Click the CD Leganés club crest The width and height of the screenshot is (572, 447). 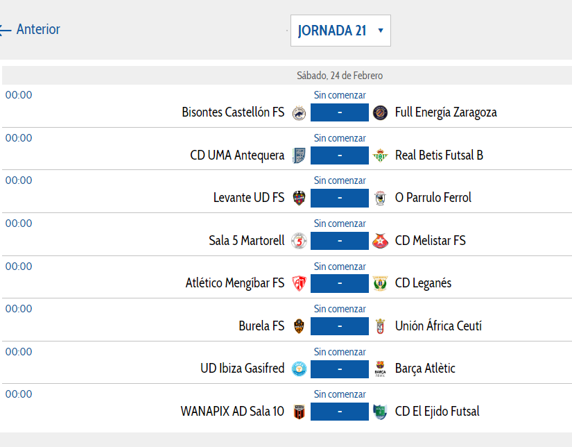[x=380, y=283]
